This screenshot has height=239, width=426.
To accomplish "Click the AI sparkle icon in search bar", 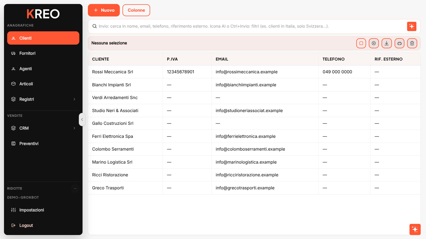I will click(412, 26).
